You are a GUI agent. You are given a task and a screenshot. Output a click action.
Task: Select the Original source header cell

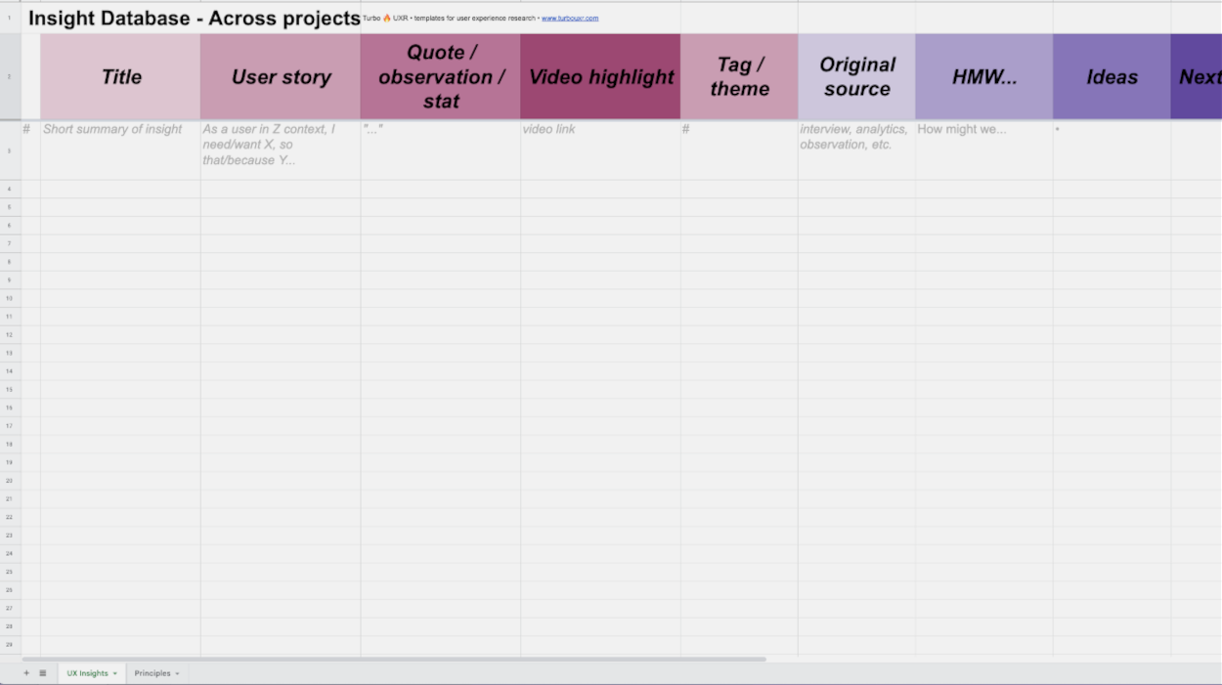856,76
